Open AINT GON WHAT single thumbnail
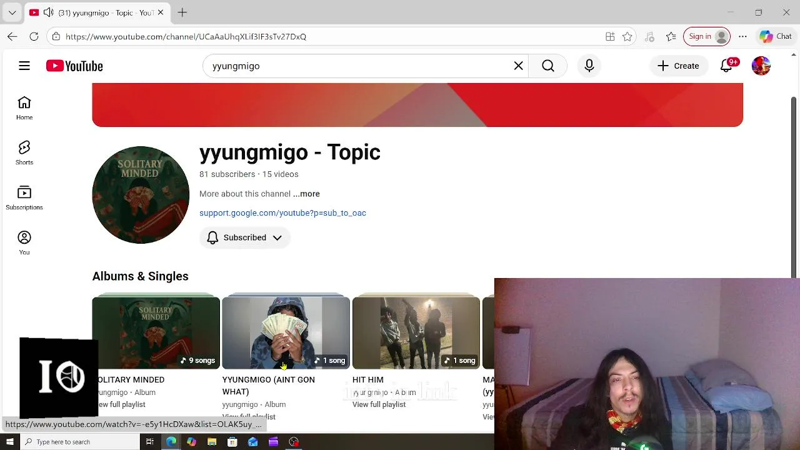 pyautogui.click(x=286, y=332)
